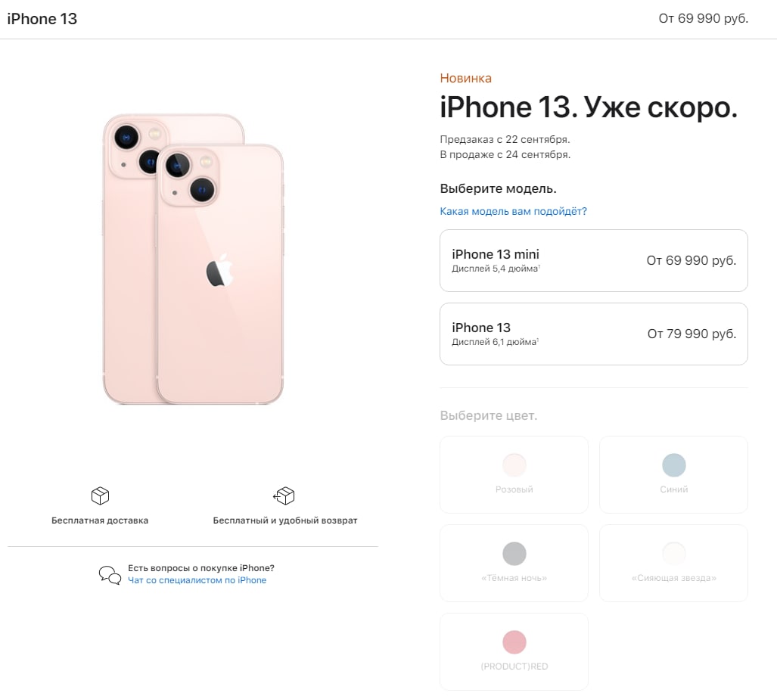Image resolution: width=777 pixels, height=699 pixels.
Task: Pick the «Сияющая звезда» color swatch
Action: pos(674,553)
